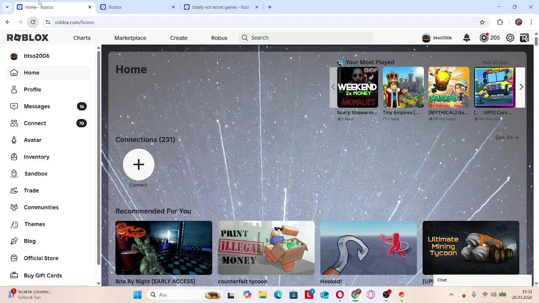
Task: Click See All connections link
Action: pos(507,138)
